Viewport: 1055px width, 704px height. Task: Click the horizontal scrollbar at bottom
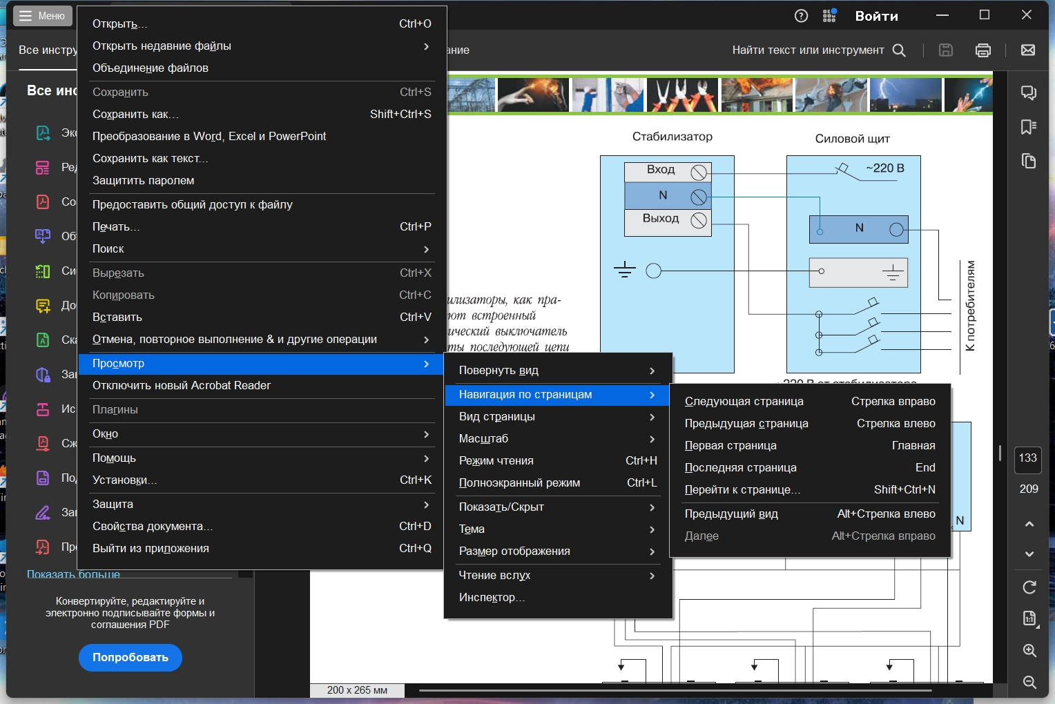click(675, 690)
